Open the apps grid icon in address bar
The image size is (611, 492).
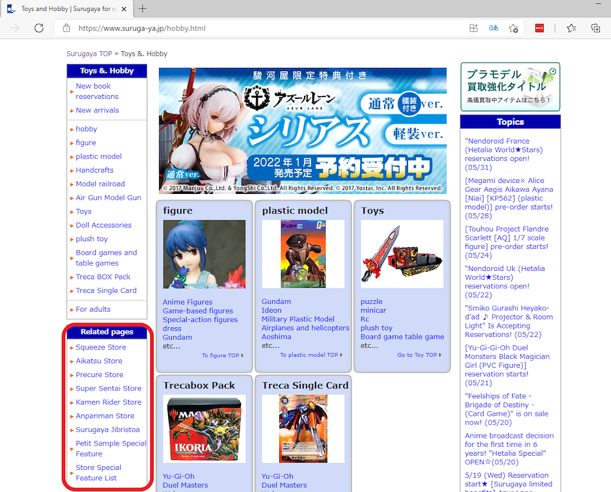coord(473,28)
